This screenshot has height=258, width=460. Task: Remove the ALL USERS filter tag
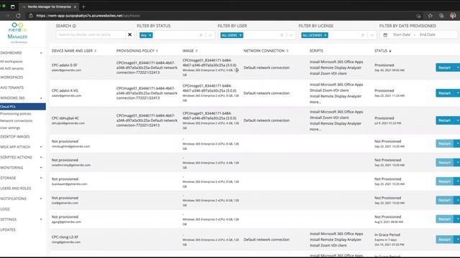(240, 35)
